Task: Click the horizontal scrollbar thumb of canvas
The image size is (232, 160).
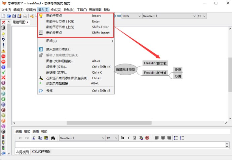Action: (109, 123)
